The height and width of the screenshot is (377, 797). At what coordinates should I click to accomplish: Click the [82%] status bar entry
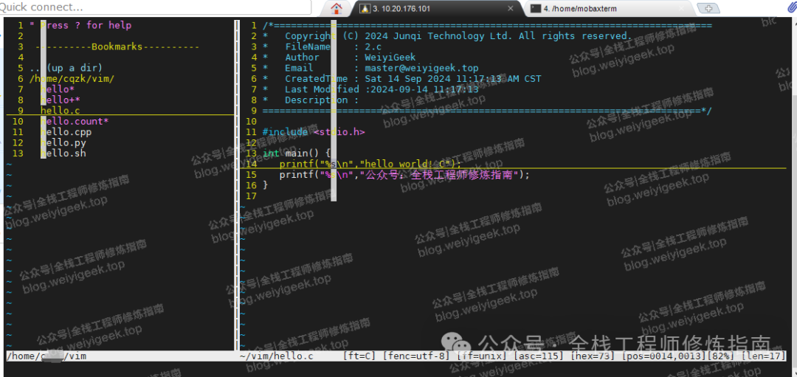click(x=721, y=356)
